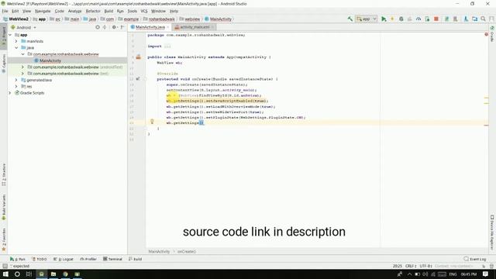Start the Debug app bug icon
The height and width of the screenshot is (279, 496).
tap(401, 19)
